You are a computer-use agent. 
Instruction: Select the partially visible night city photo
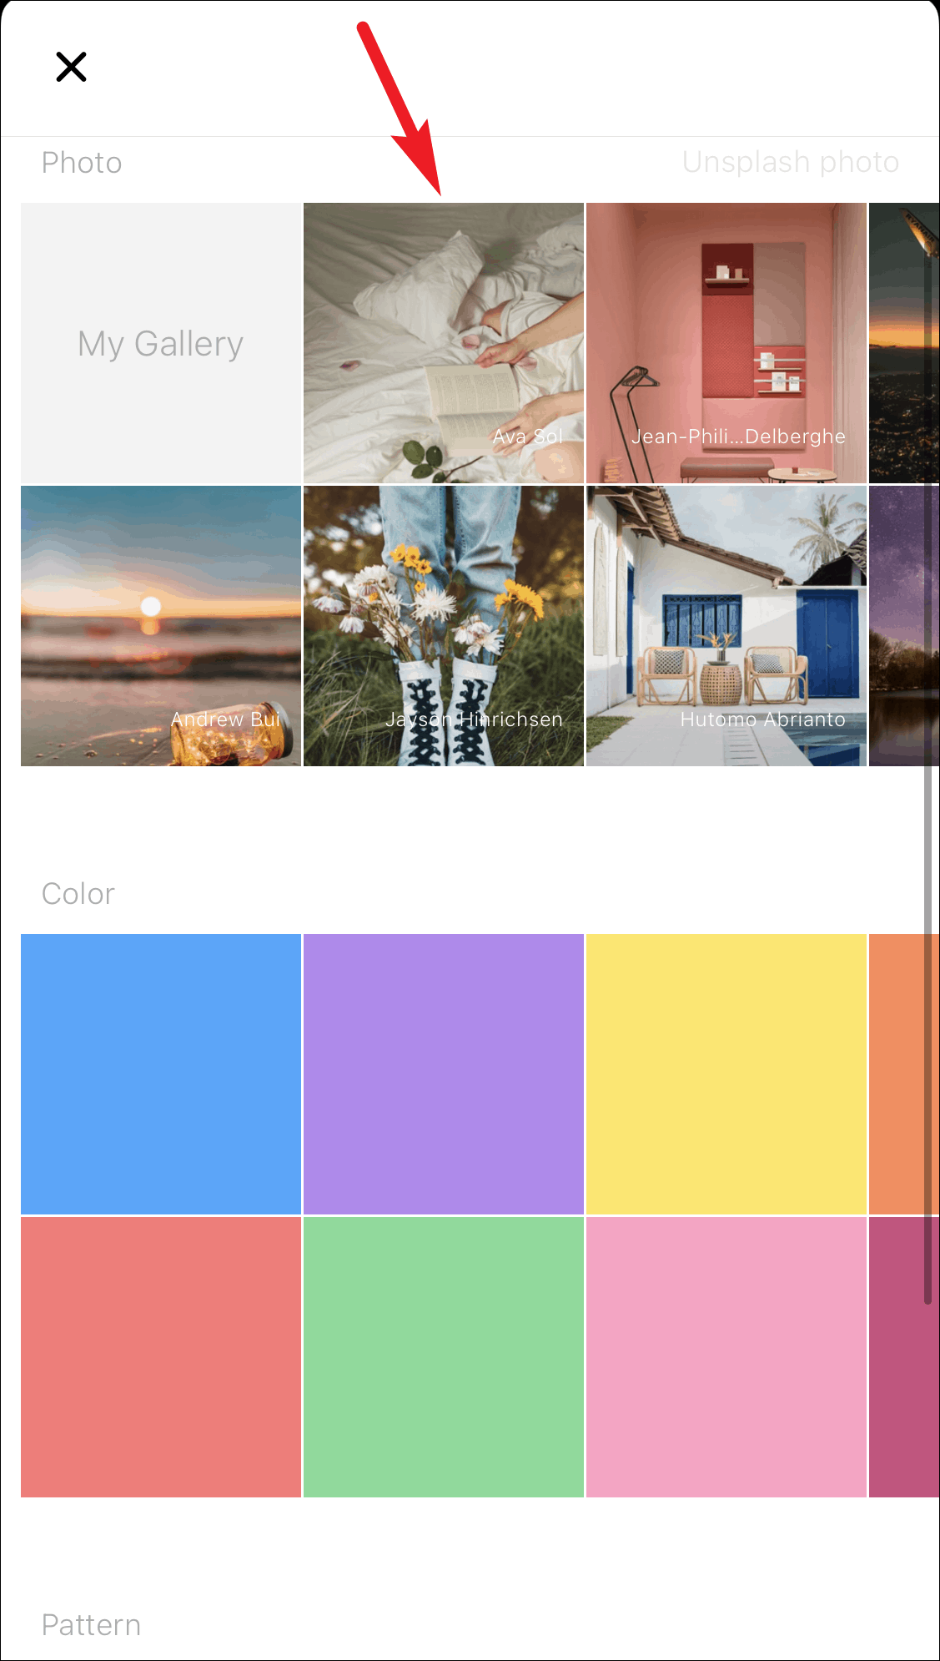coord(904,343)
